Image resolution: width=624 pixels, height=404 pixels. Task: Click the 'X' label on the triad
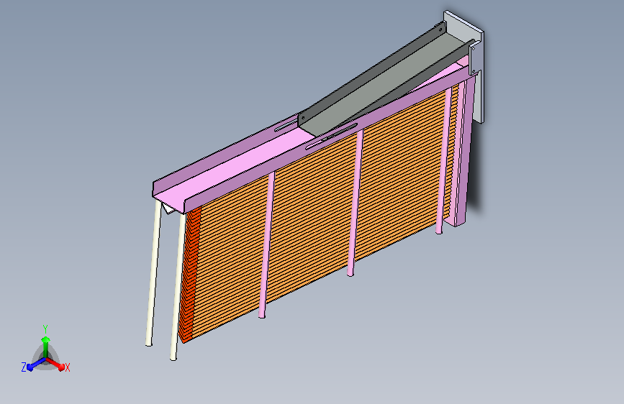(x=68, y=367)
